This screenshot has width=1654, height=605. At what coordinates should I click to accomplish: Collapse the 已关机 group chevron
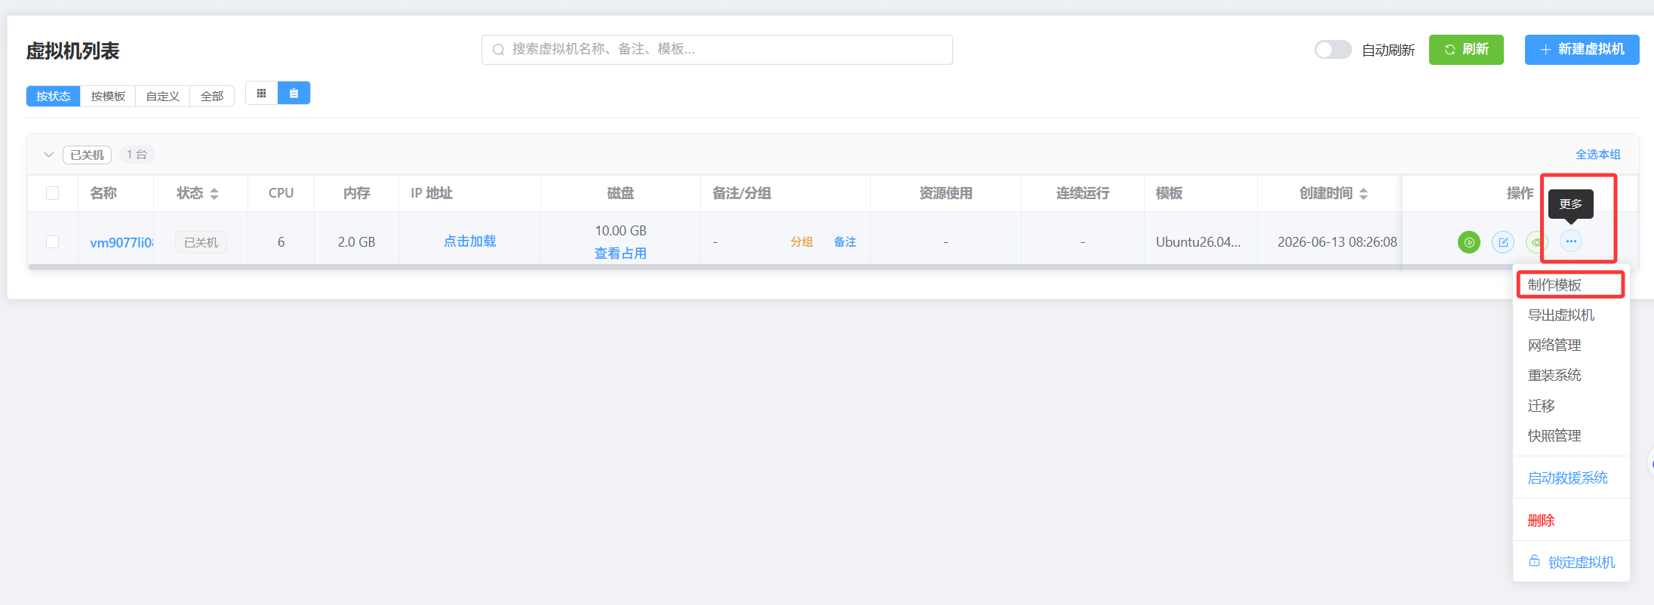point(48,155)
